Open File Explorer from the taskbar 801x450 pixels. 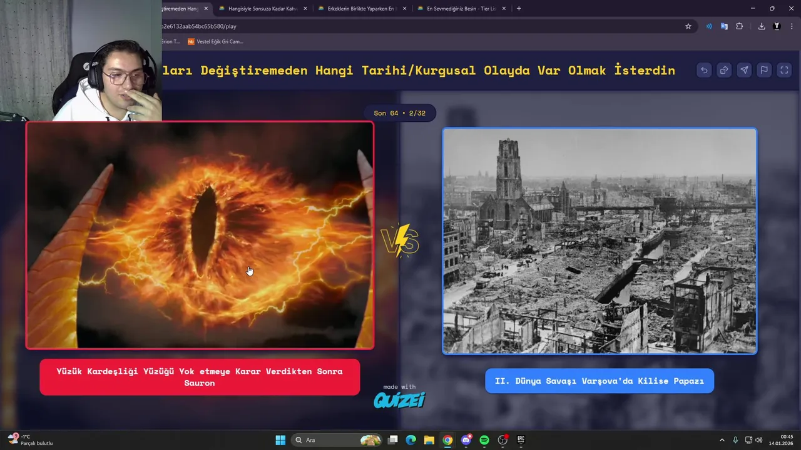click(429, 440)
